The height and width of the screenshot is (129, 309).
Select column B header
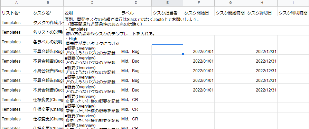[48, 3]
